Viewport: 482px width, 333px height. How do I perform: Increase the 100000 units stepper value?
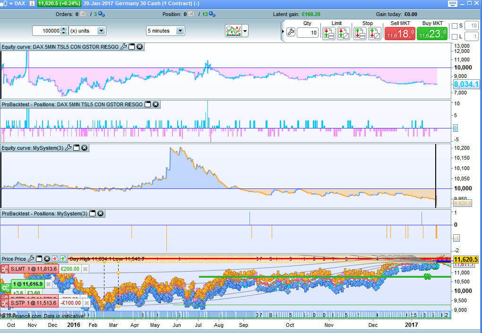point(64,29)
